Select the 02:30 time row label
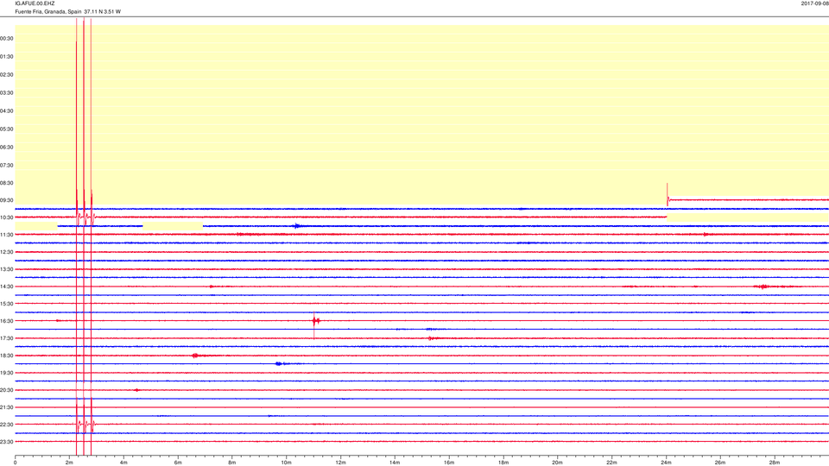The width and height of the screenshot is (829, 466). click(7, 75)
